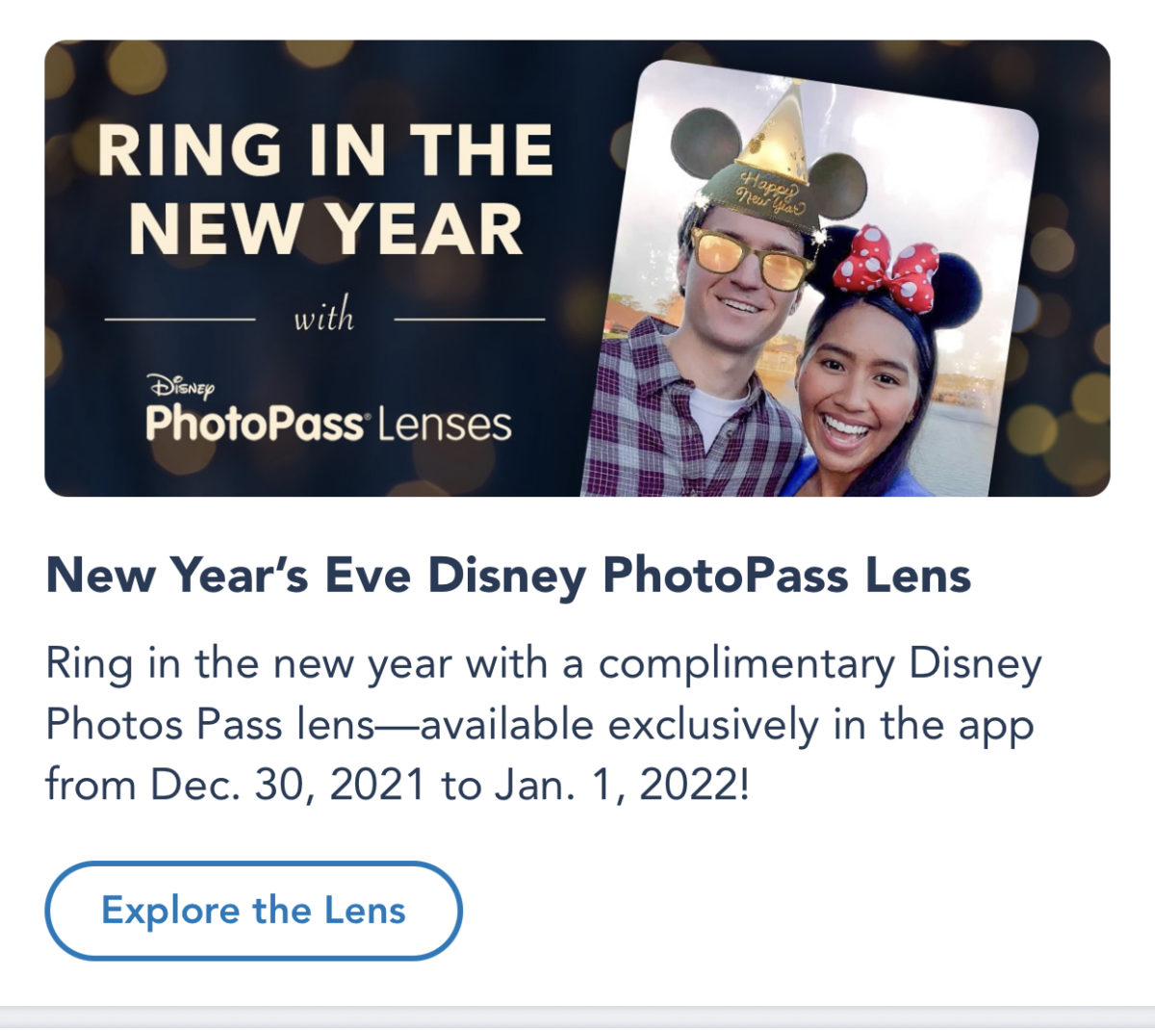Click the cursive "with" text in banner
The width and height of the screenshot is (1155, 1031).
pos(324,318)
